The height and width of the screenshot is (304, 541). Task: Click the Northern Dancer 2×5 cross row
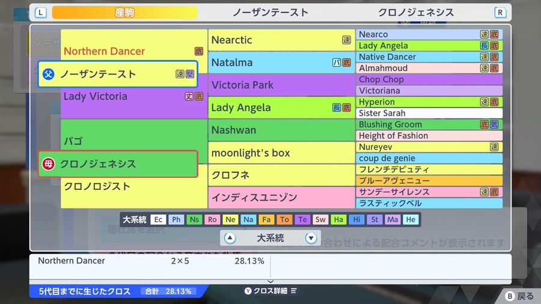[x=150, y=261]
